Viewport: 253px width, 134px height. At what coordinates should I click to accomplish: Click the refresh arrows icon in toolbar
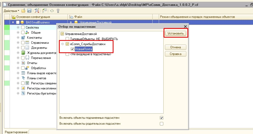click(52, 11)
